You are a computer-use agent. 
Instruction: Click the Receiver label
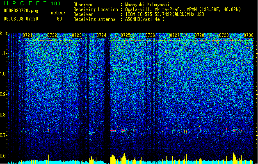tap(83, 14)
